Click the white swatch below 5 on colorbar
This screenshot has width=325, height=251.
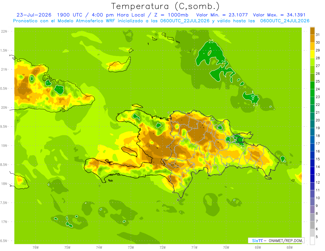click(312, 241)
